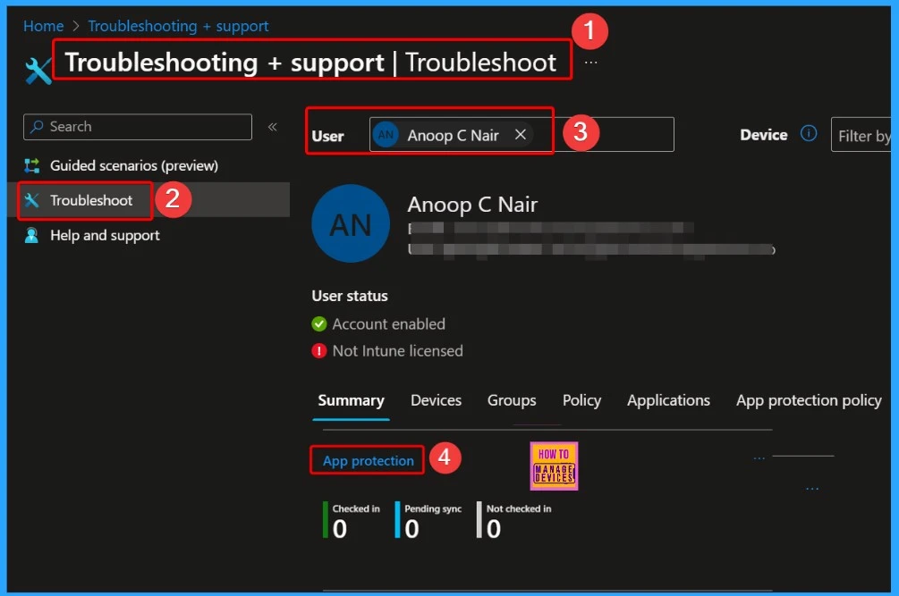
Task: Click the red Not Intune licensed alert icon
Action: coord(318,350)
